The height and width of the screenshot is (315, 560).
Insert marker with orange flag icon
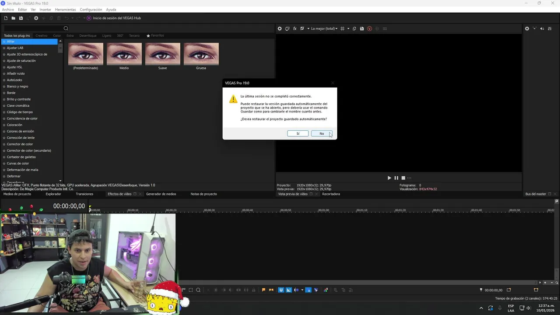click(x=263, y=290)
